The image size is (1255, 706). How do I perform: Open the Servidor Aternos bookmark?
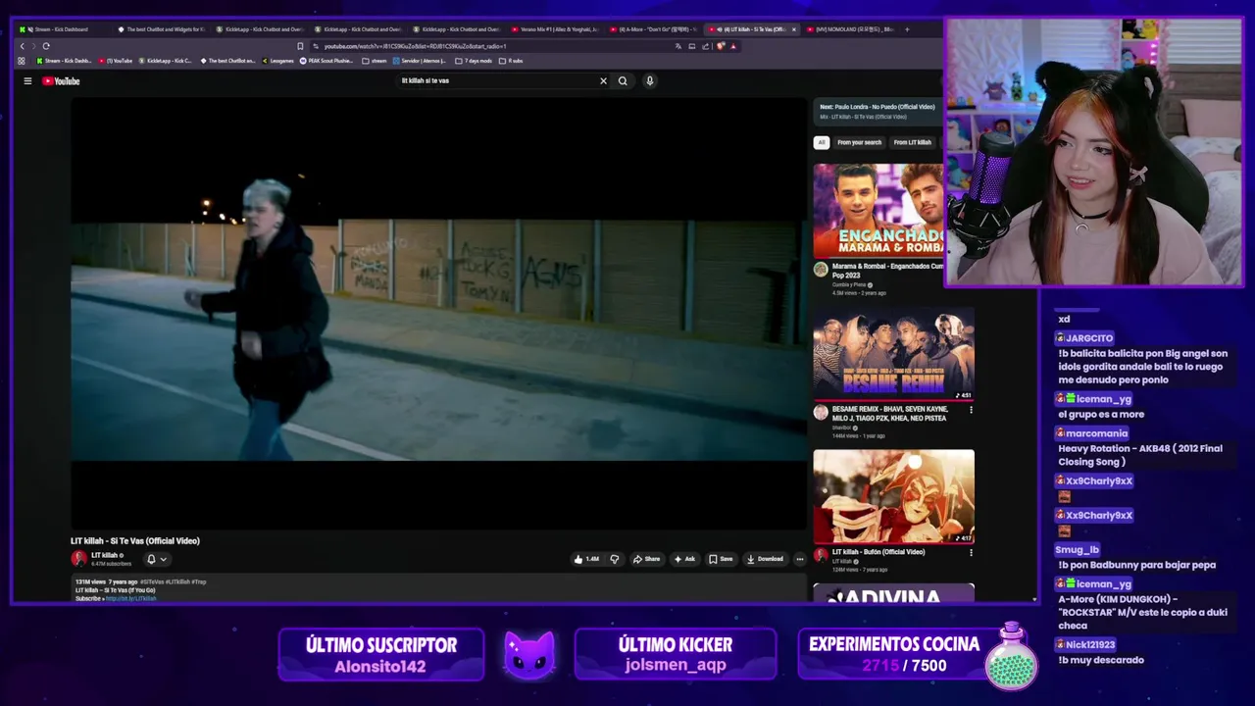[422, 61]
